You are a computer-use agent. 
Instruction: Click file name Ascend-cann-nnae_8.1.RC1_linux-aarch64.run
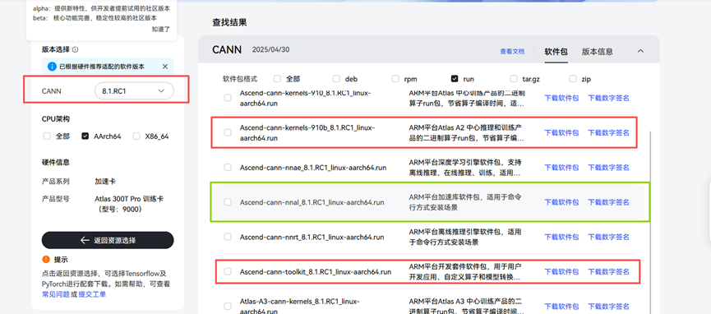point(313,168)
